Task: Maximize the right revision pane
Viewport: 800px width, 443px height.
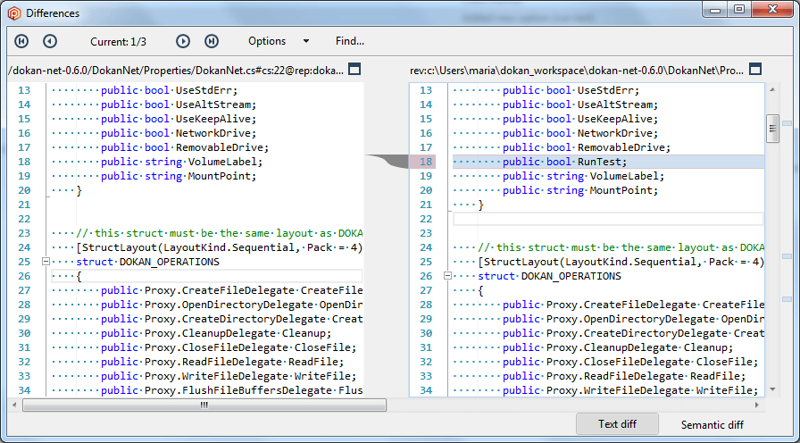Action: (755, 70)
